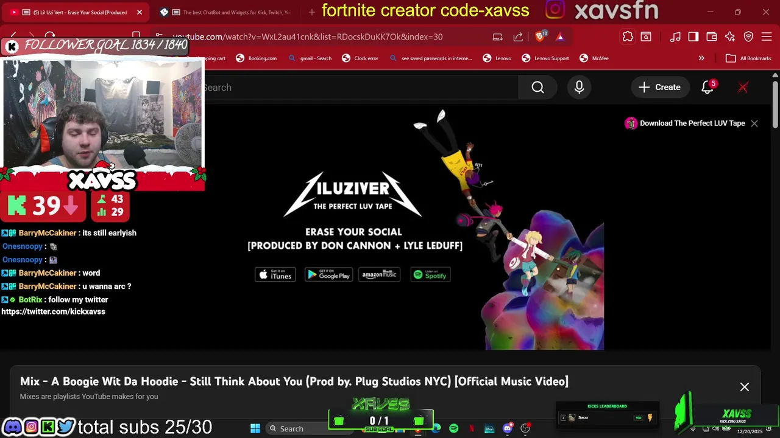Open Brave Rewards triangle icon
Viewport: 780px width, 438px height.
click(560, 36)
